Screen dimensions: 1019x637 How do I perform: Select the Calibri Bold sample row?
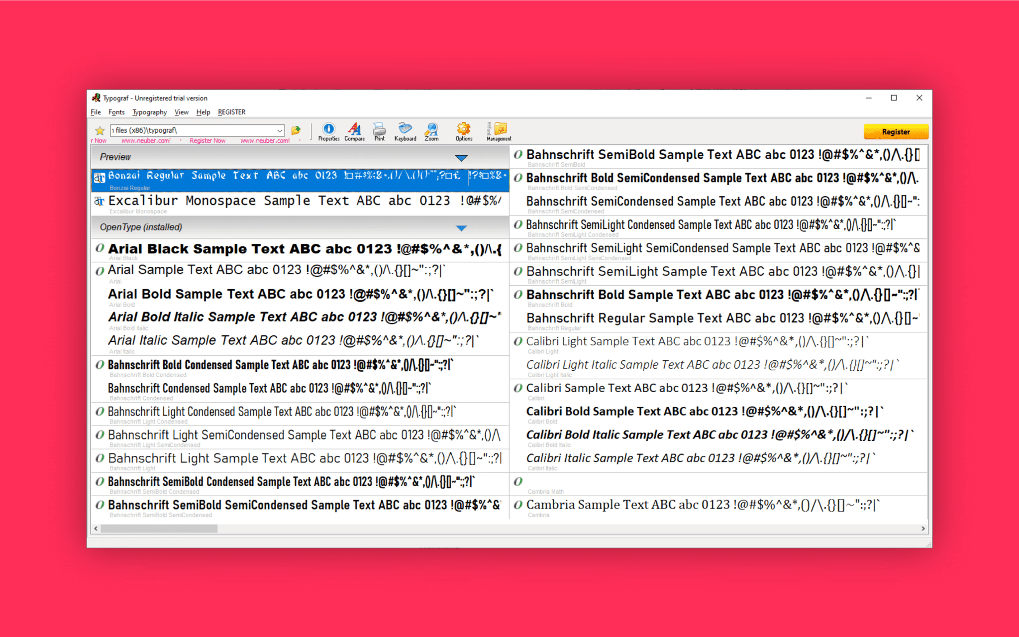point(718,414)
